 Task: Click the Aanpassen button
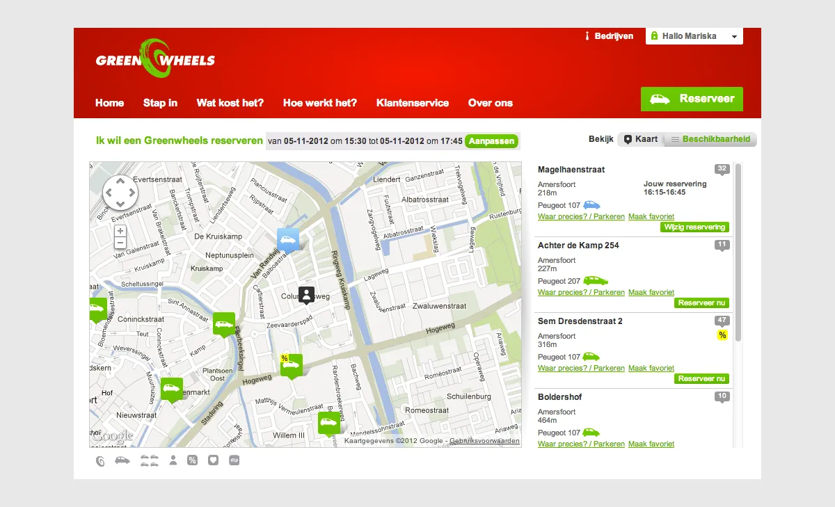pos(491,141)
